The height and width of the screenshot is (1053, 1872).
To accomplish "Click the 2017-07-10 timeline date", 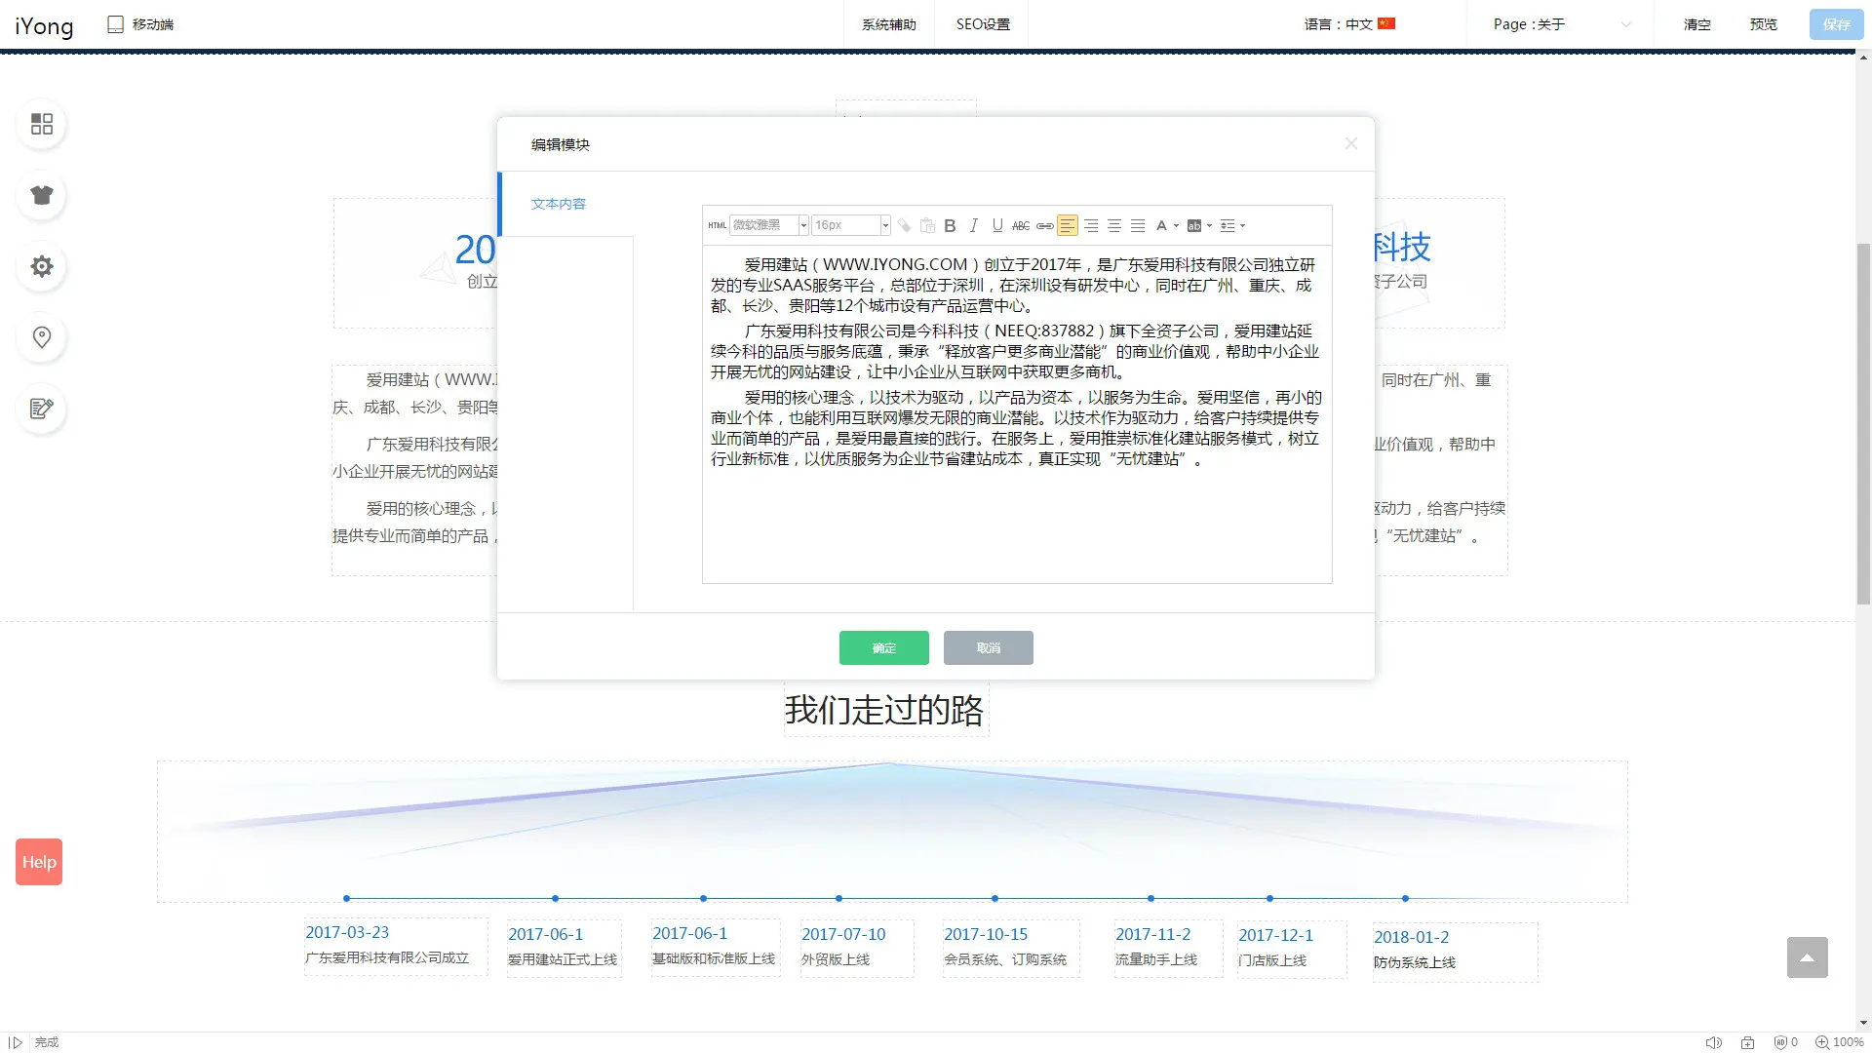I will 843,934.
